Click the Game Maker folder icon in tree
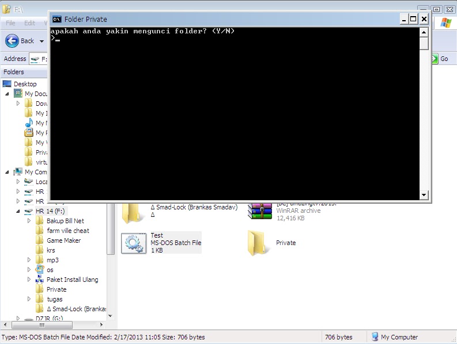 (x=40, y=240)
